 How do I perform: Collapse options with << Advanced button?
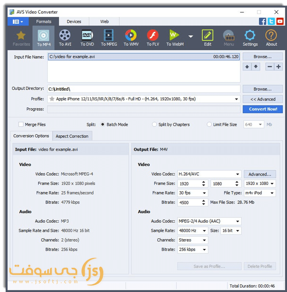(x=263, y=99)
